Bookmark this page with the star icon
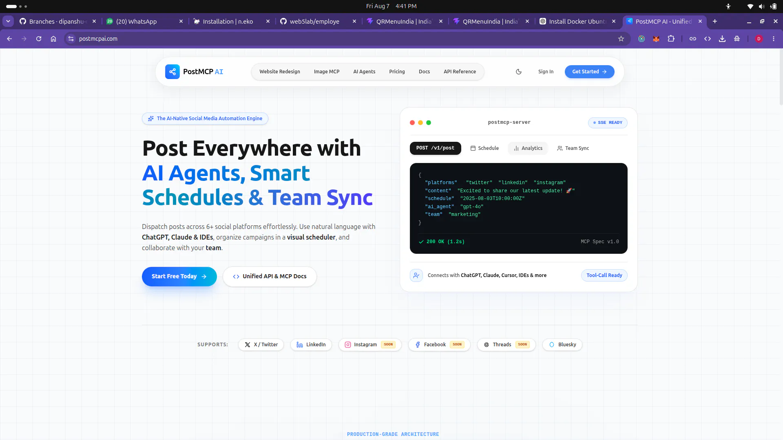This screenshot has width=783, height=440. [621, 39]
